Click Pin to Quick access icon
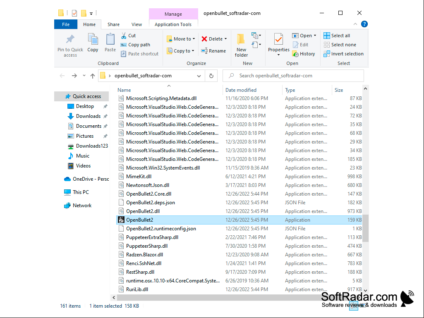 coord(70,40)
